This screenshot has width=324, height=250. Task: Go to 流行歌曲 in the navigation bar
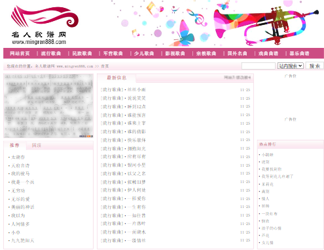click(x=51, y=53)
